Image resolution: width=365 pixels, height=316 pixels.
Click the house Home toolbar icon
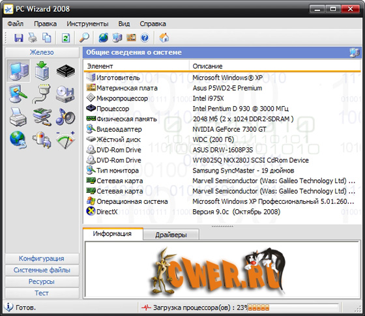[164, 38]
